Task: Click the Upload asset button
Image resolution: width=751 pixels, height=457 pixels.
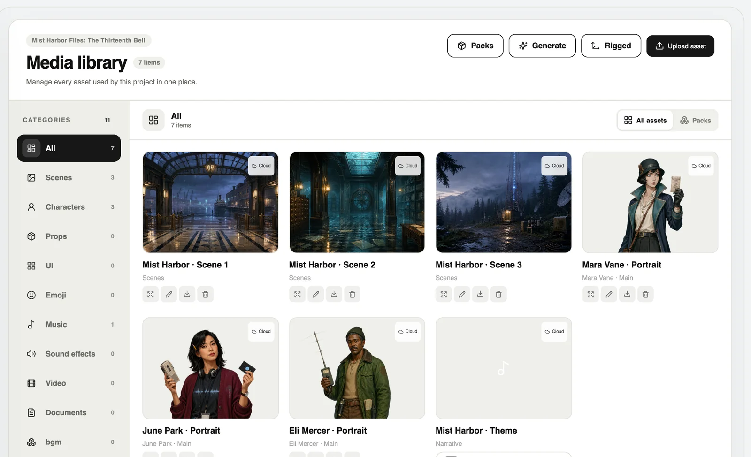Action: coord(680,46)
